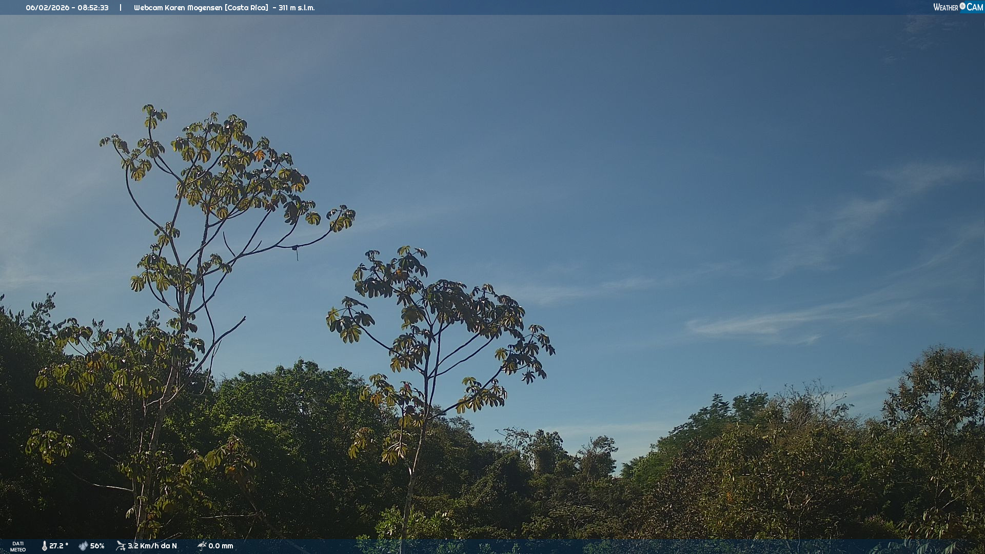Click the Webcam Karen Mogensen title text
985x554 pixels.
pyautogui.click(x=178, y=8)
